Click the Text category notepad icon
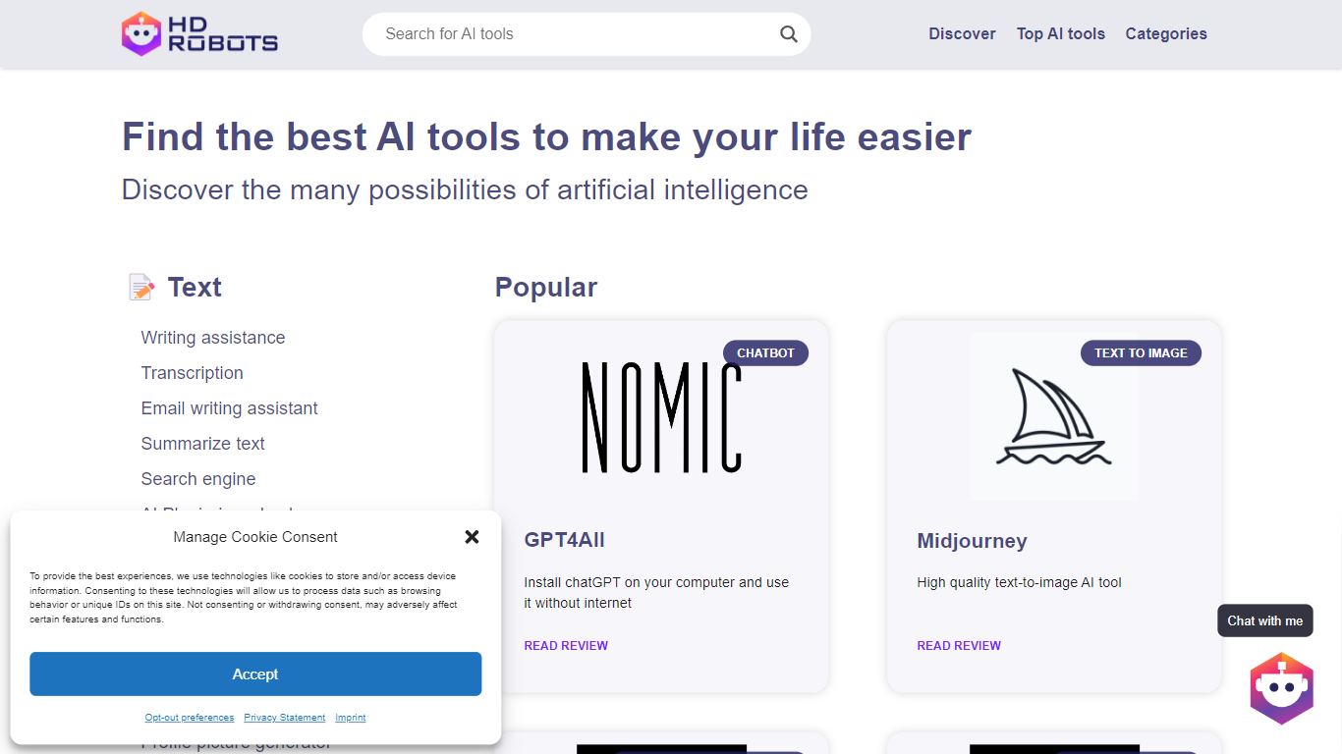 pos(141,287)
